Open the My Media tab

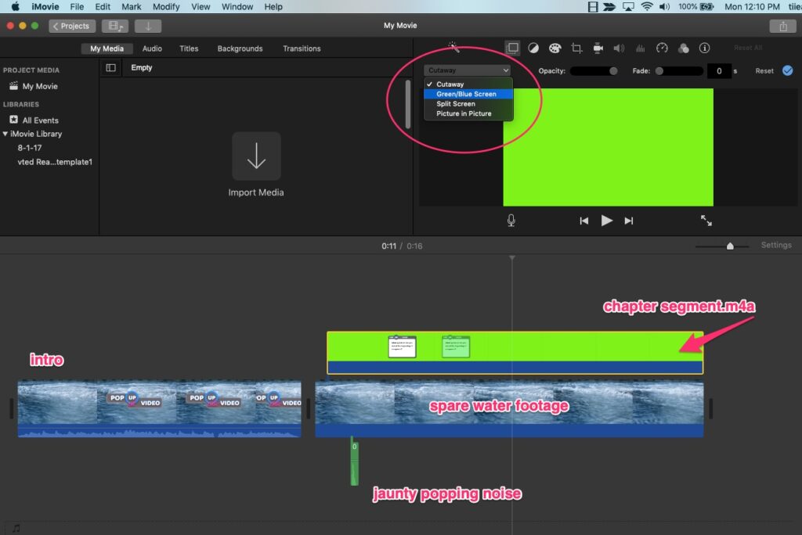[x=107, y=48]
